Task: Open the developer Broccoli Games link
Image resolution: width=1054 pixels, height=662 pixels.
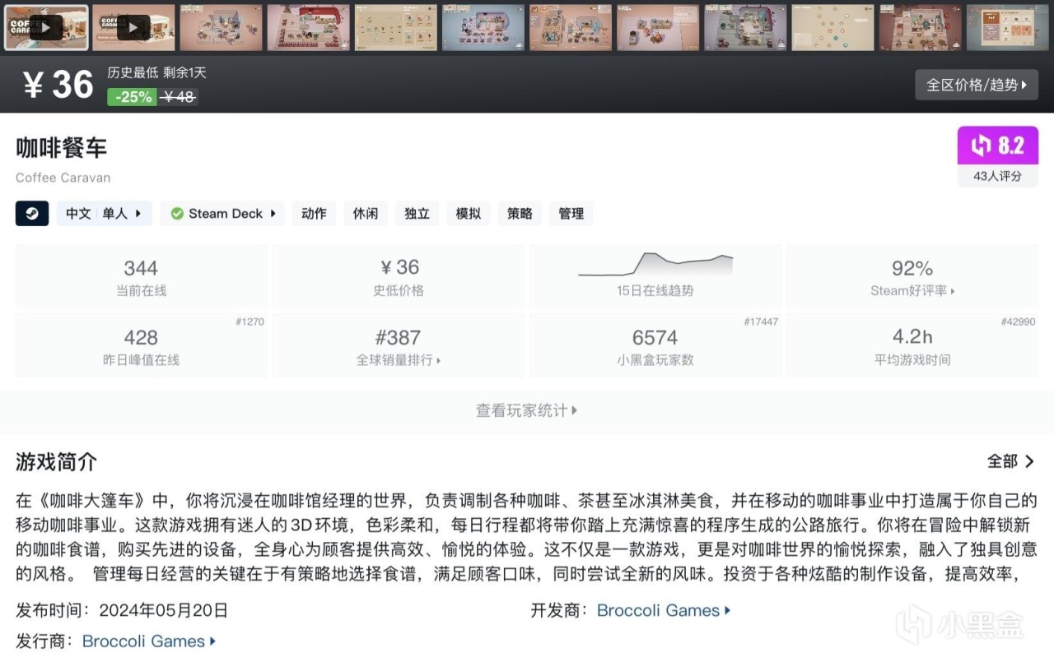Action: click(664, 610)
